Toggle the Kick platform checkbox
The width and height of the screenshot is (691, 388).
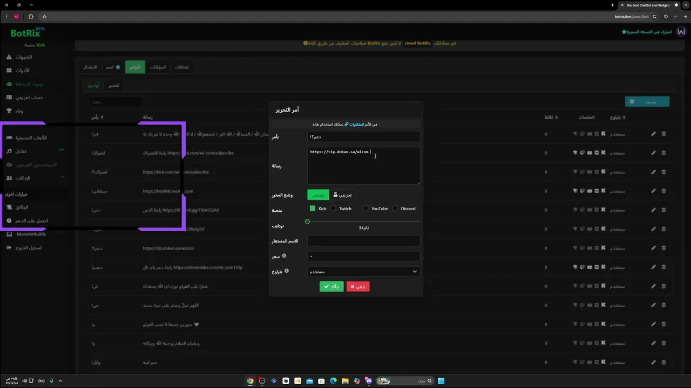pos(313,209)
